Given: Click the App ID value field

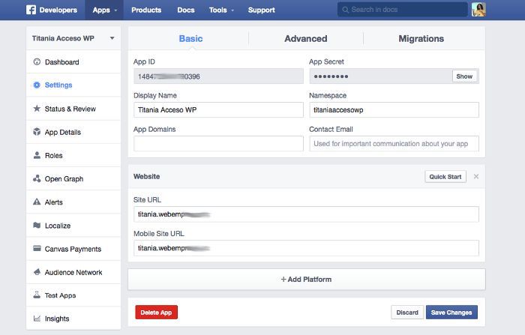Looking at the screenshot, I should tap(218, 76).
